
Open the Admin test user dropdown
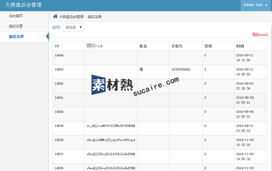tap(255, 5)
